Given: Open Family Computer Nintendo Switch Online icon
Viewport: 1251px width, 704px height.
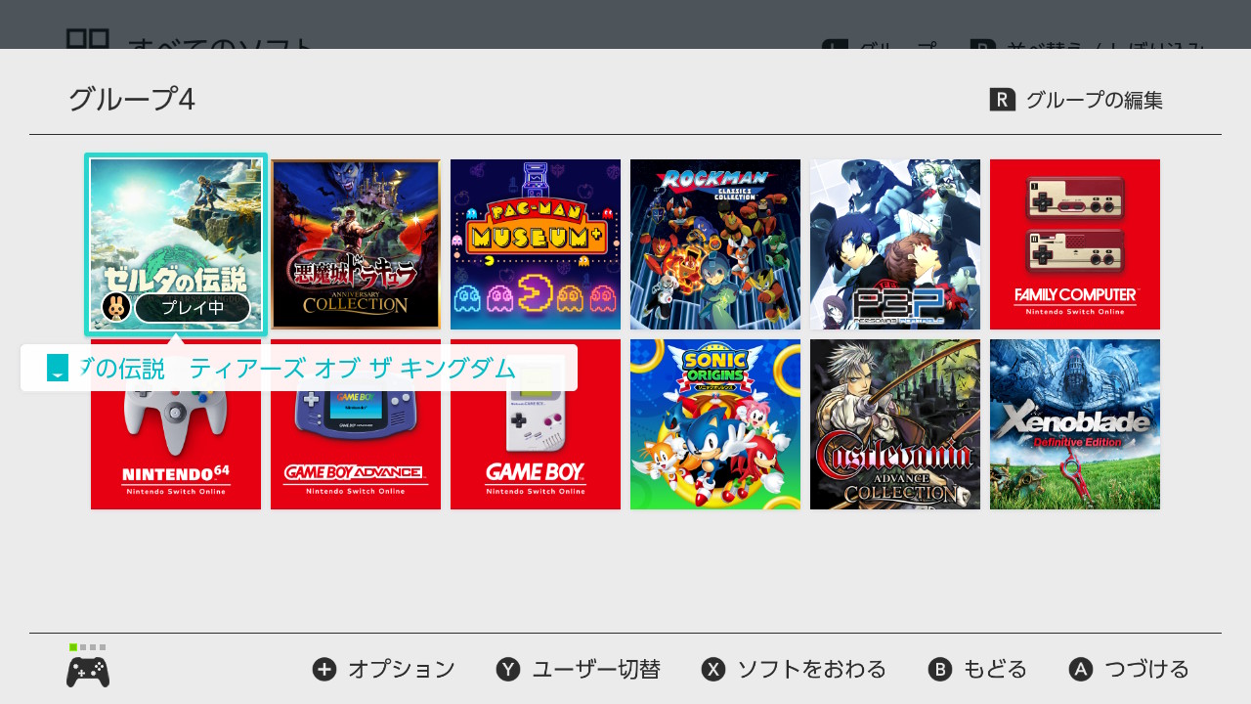Looking at the screenshot, I should tap(1075, 244).
